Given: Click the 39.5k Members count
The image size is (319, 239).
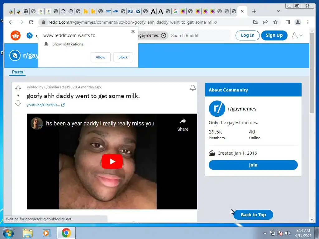Looking at the screenshot, I should click(x=217, y=134).
